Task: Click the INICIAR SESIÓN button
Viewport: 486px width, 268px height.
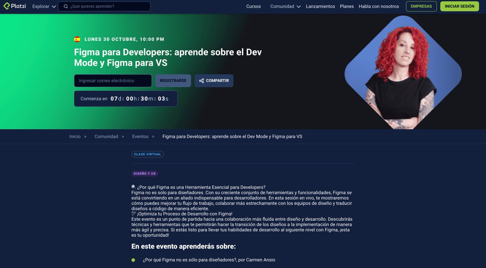Action: click(459, 6)
